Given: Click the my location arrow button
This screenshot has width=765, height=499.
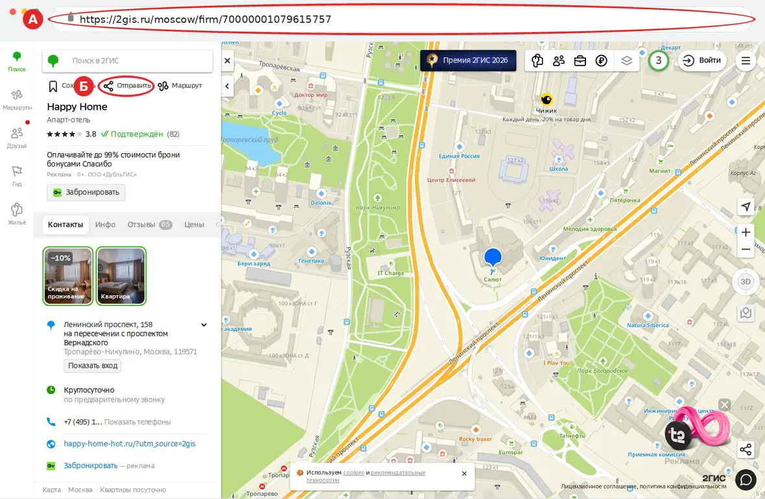Looking at the screenshot, I should point(746,206).
